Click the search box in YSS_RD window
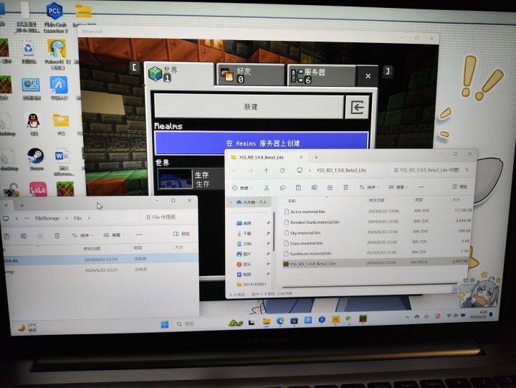 click(x=429, y=170)
